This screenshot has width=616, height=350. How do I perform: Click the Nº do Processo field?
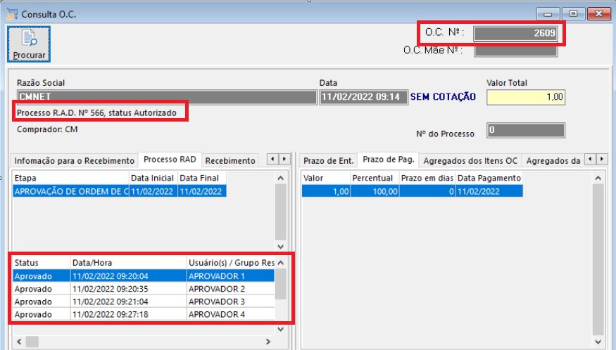coord(526,130)
